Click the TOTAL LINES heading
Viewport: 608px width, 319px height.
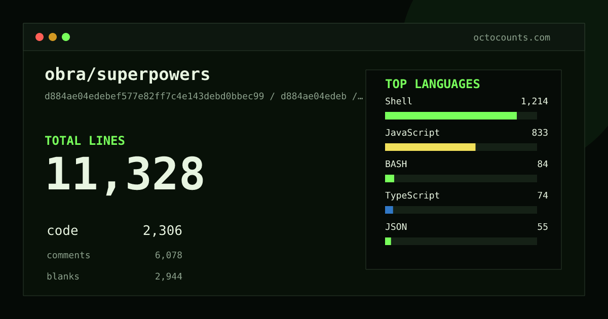(x=85, y=141)
